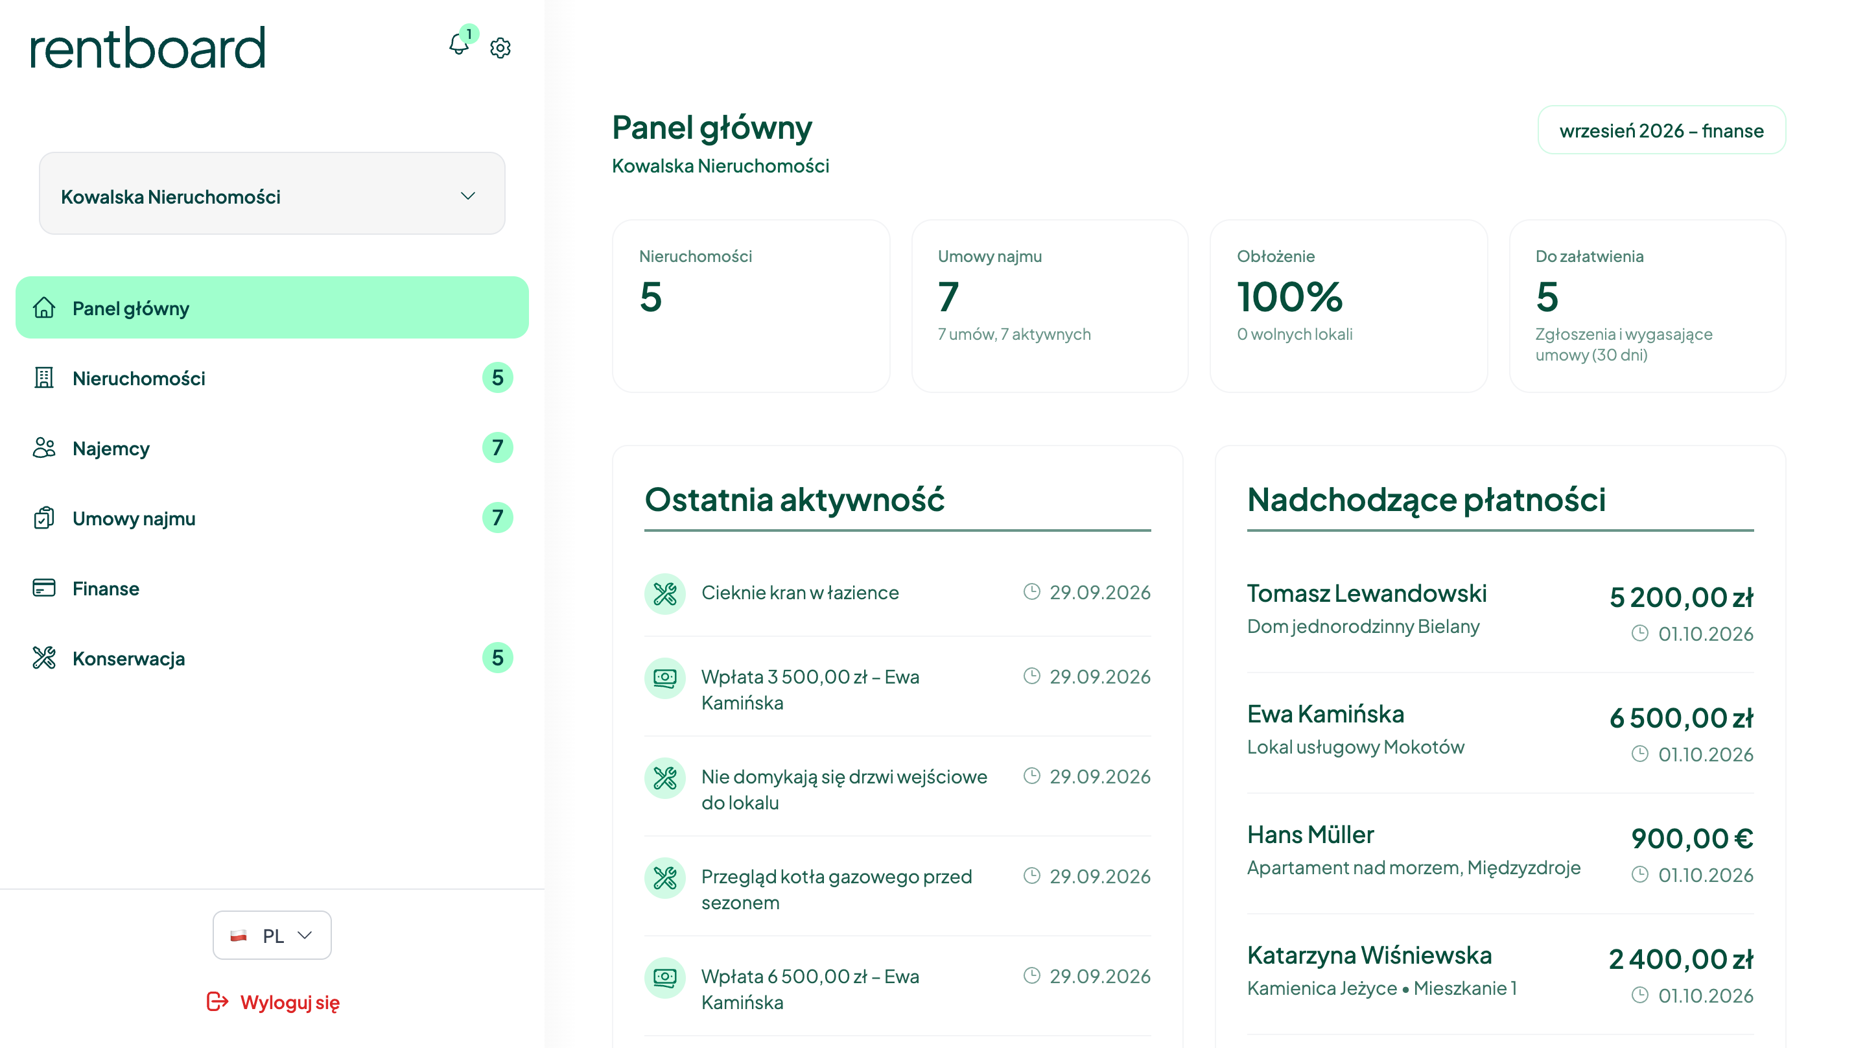Click the 5 200,00 zł amount

click(x=1682, y=597)
